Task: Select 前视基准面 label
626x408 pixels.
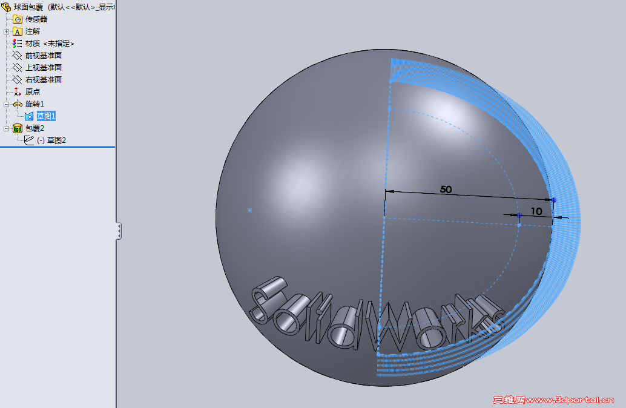Action: coord(44,56)
